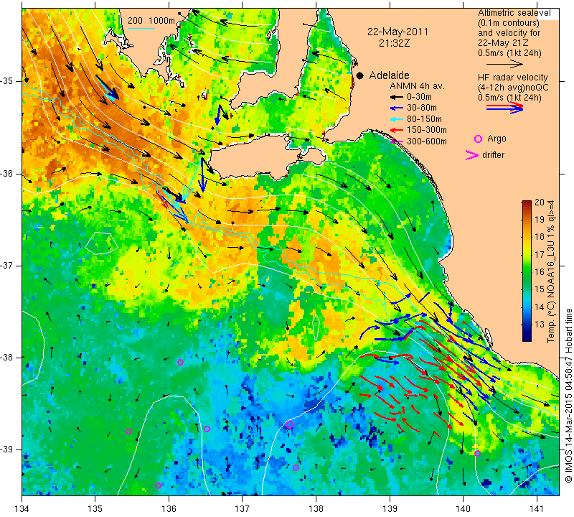Click the '21:32Z' time label
The image size is (574, 517).
pyautogui.click(x=394, y=43)
